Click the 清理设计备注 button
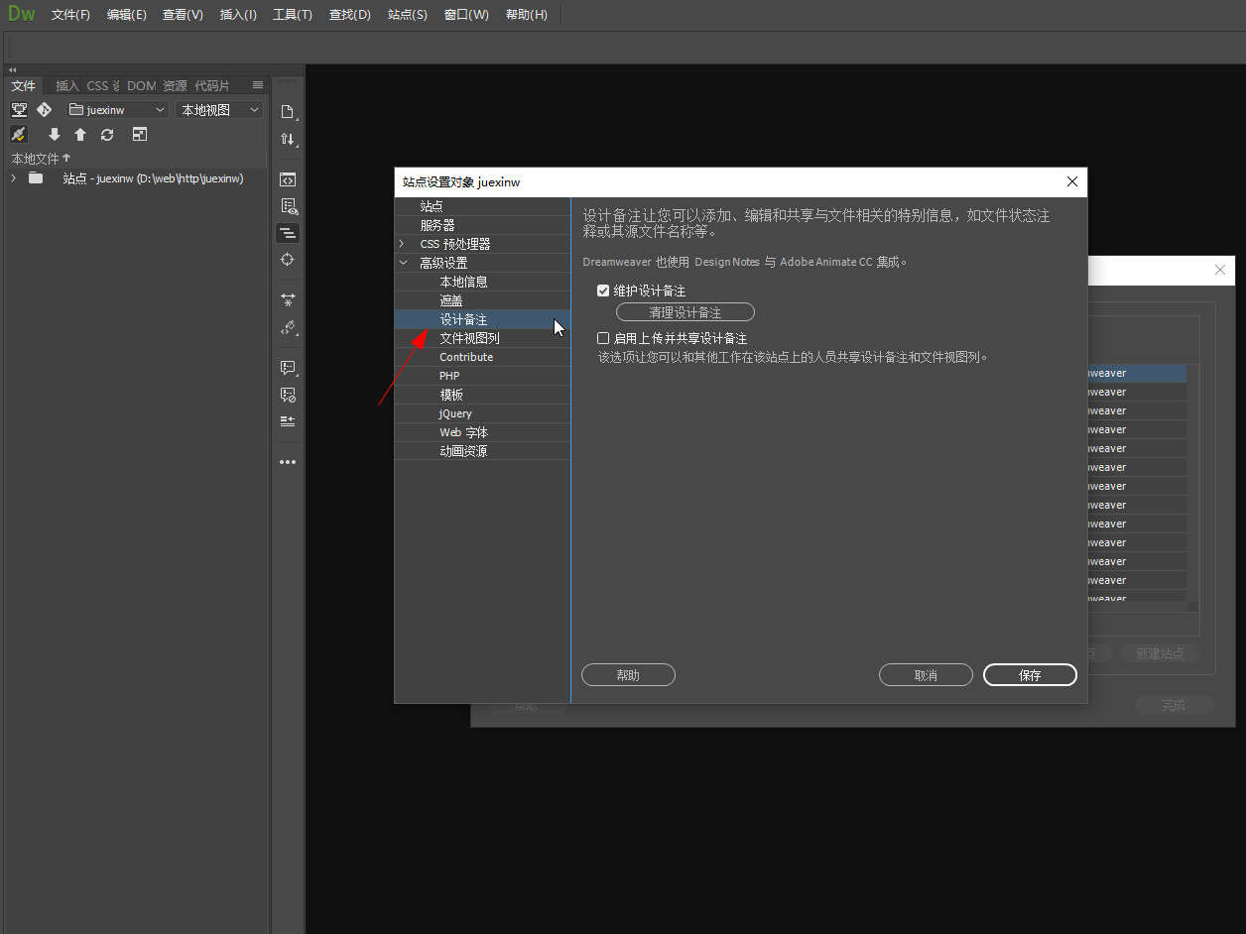Viewport: 1246px width, 934px height. coord(685,312)
